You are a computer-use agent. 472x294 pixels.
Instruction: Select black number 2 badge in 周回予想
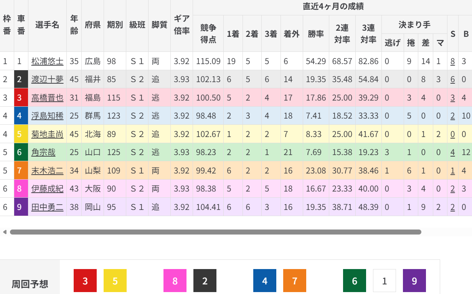205,281
